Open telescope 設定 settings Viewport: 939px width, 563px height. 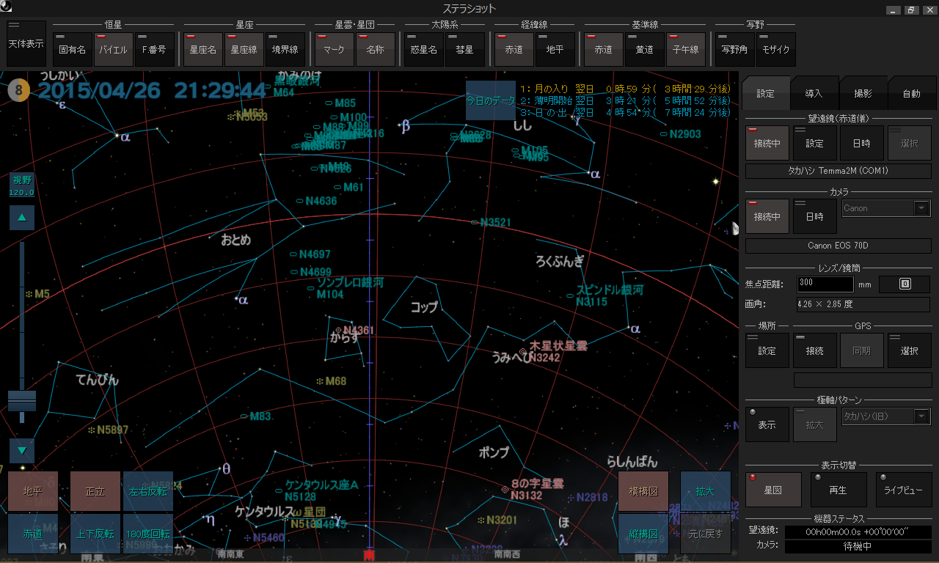(815, 143)
